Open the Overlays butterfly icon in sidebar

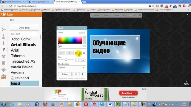4,56
